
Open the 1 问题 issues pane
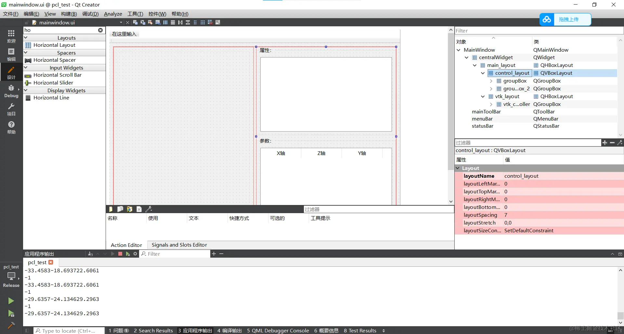coord(119,330)
